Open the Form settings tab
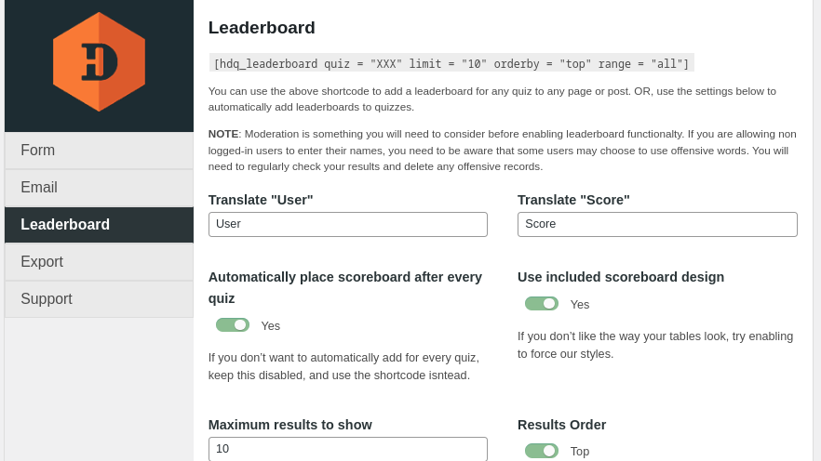The height and width of the screenshot is (461, 821). [x=99, y=151]
